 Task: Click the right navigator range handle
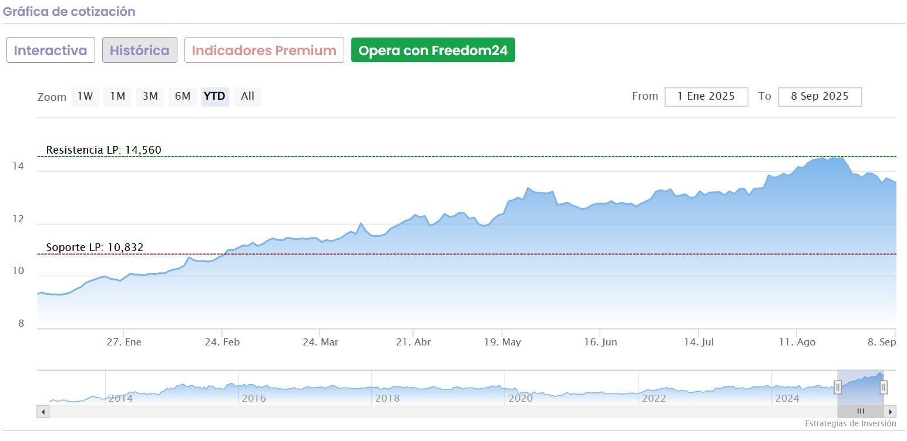[x=883, y=387]
